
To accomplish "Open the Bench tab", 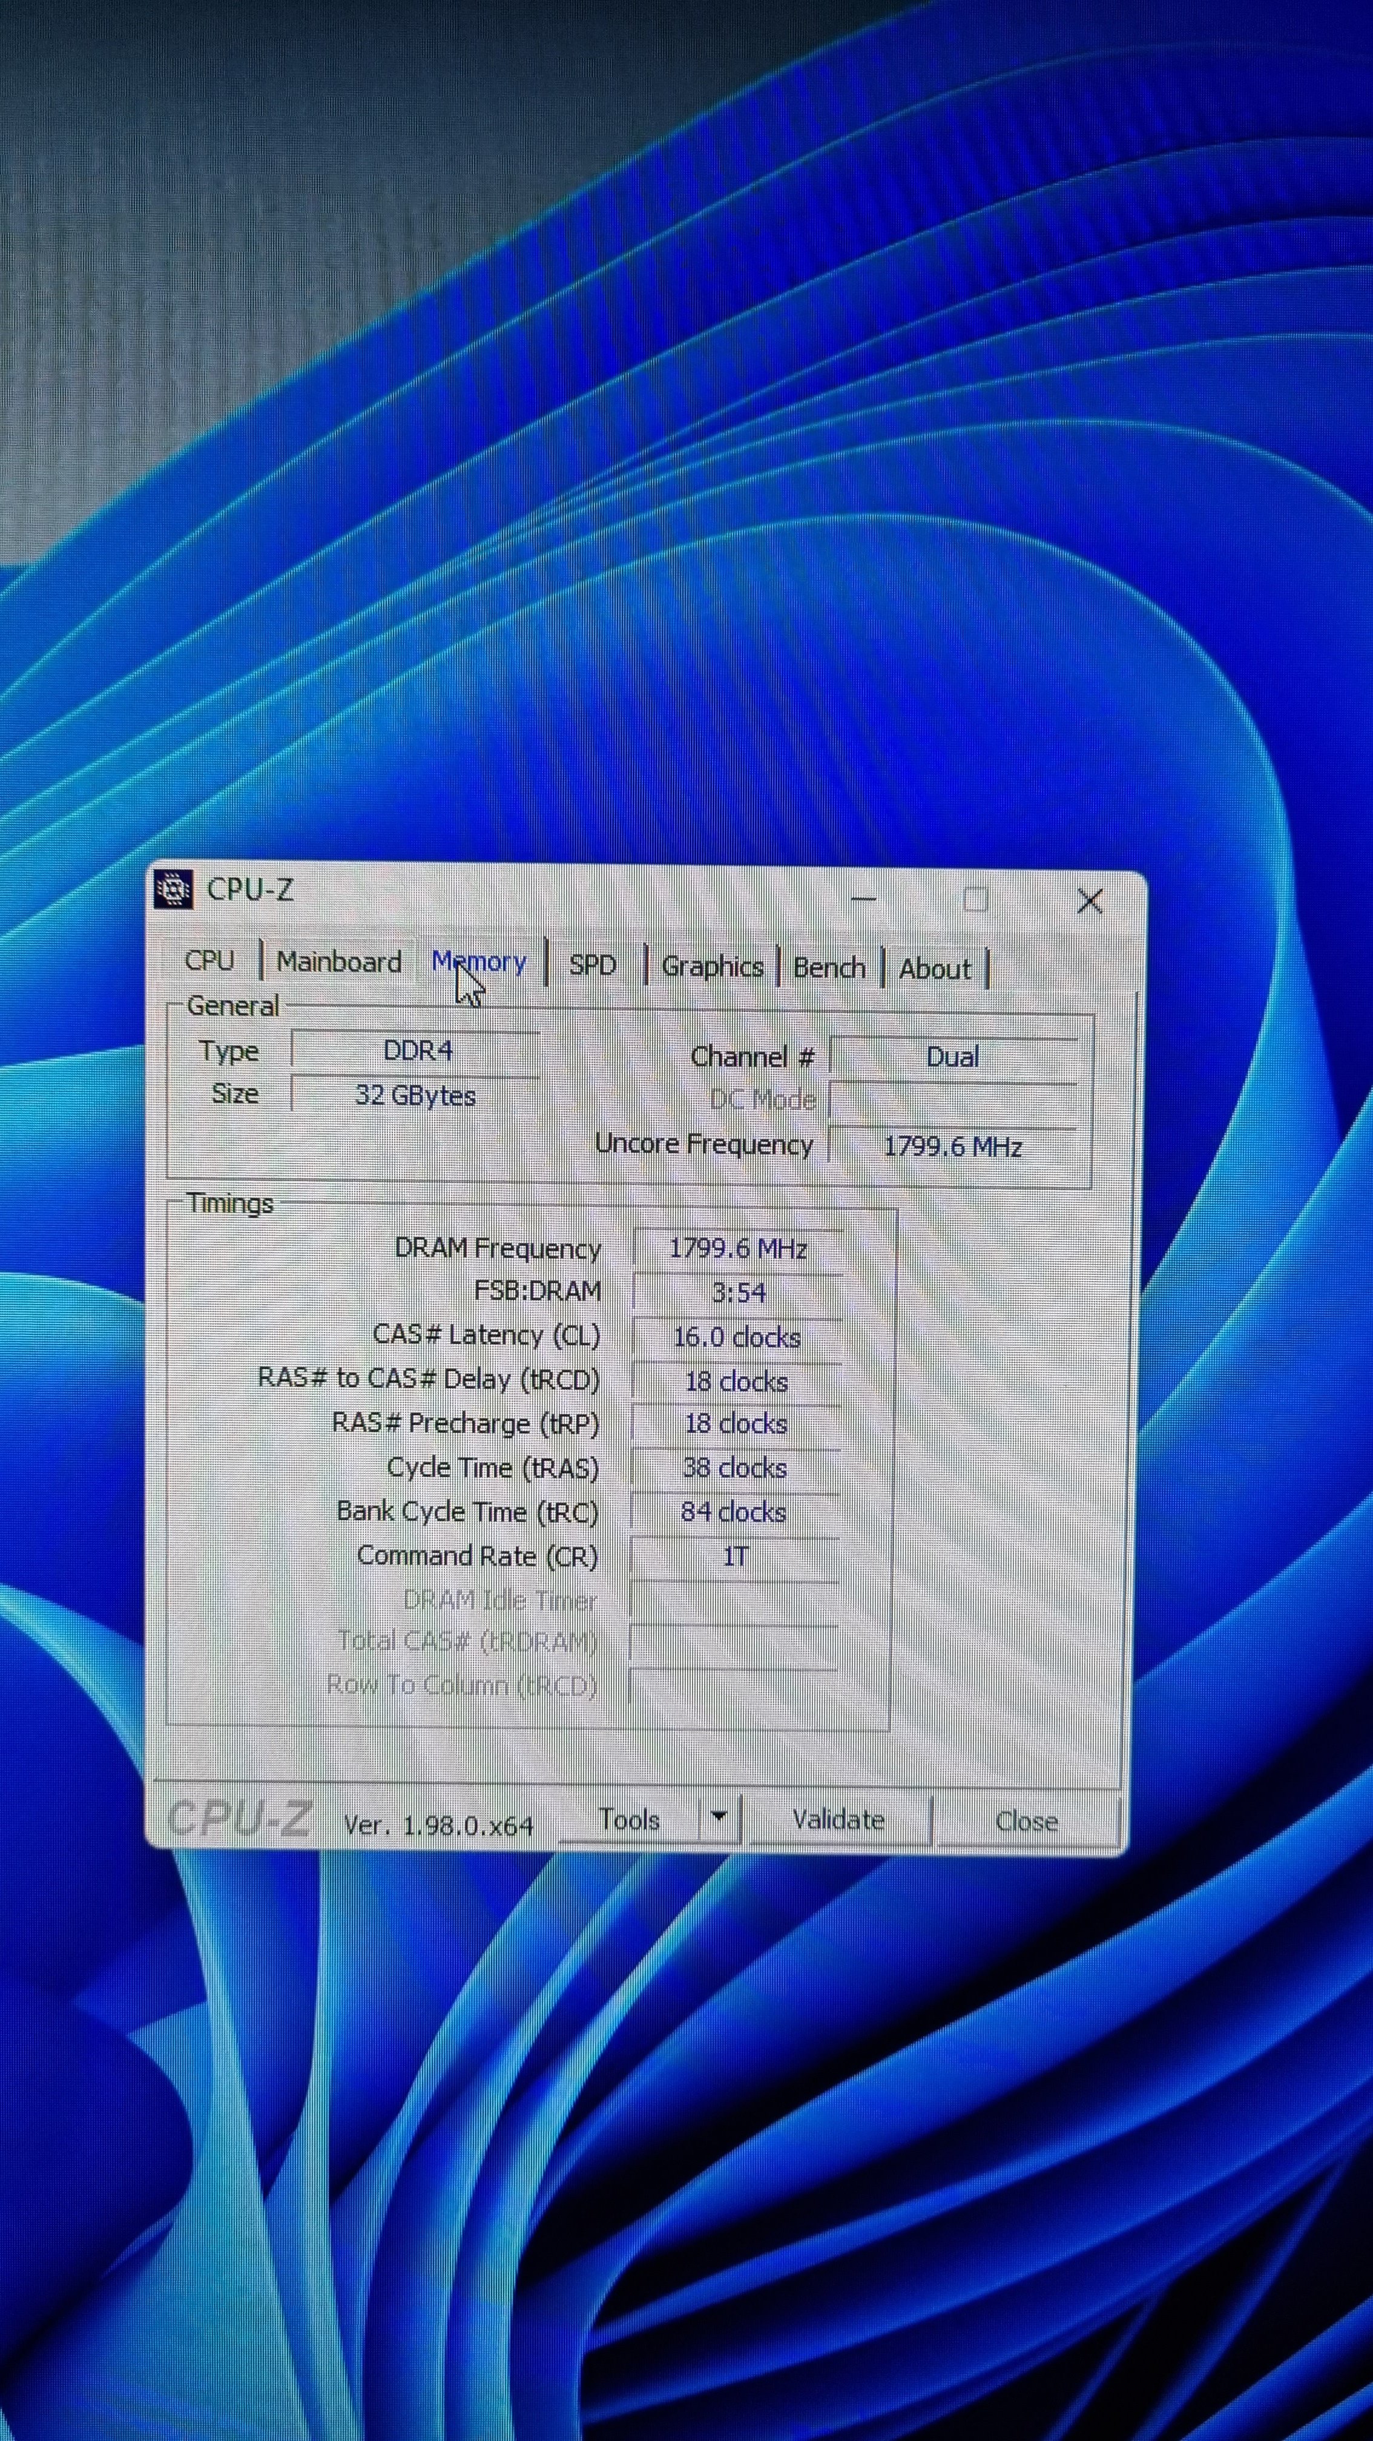I will pos(829,967).
